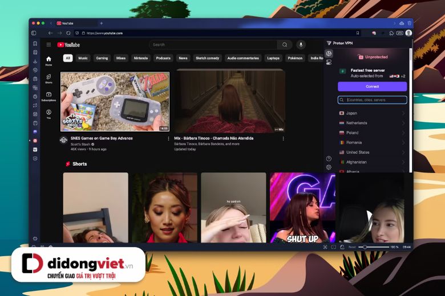Click the YouTube logo
Image resolution: width=445 pixels, height=296 pixels.
click(68, 45)
